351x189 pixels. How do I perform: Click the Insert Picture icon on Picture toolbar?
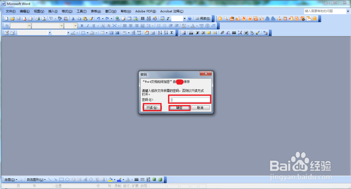pyautogui.click(x=184, y=33)
